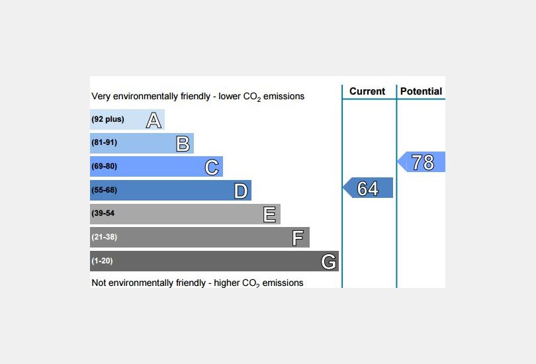Screen dimensions: 536x364
Task: Click the A rating bar (92 plus)
Action: click(127, 119)
